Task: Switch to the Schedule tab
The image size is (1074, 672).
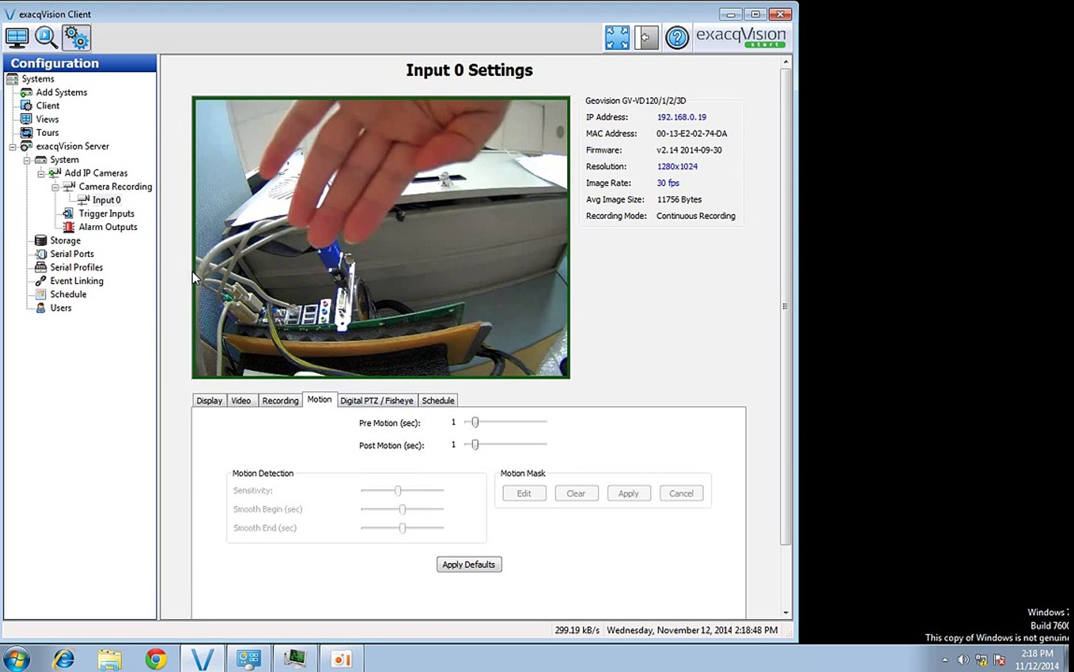Action: [438, 401]
